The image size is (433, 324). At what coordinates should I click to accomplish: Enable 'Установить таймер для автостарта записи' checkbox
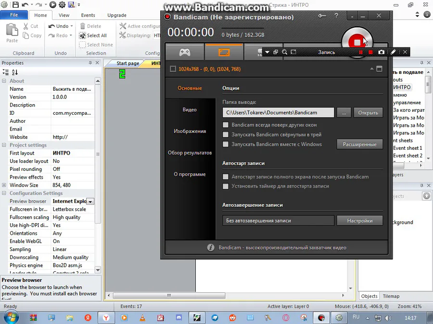click(x=226, y=186)
